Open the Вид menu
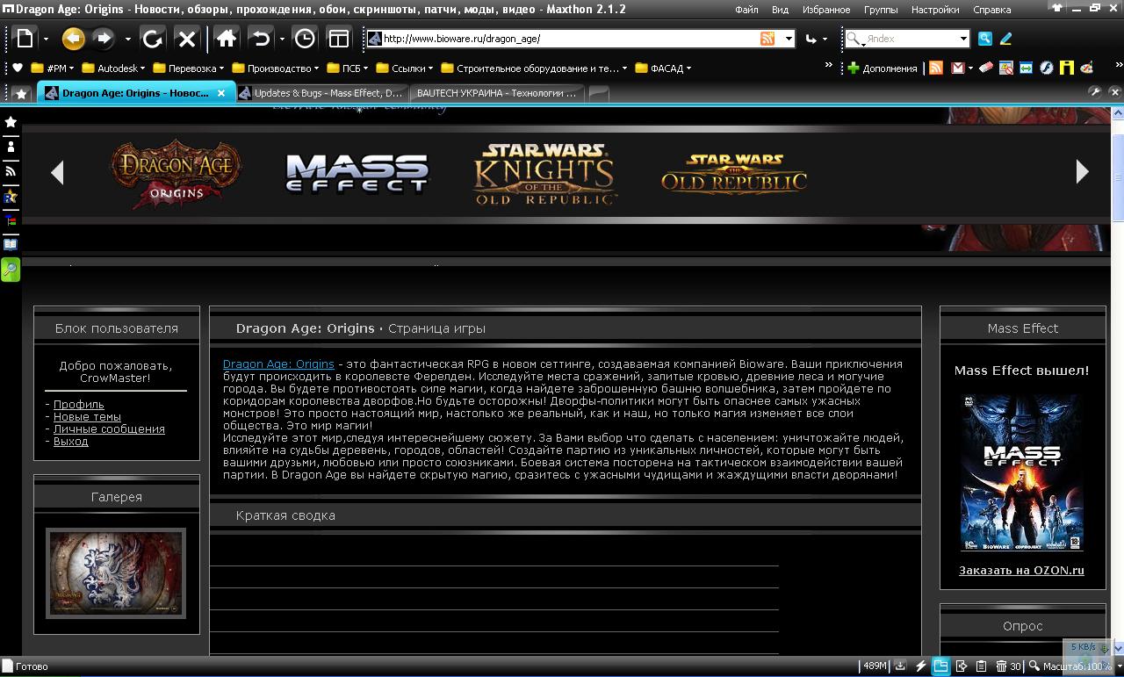 [780, 10]
